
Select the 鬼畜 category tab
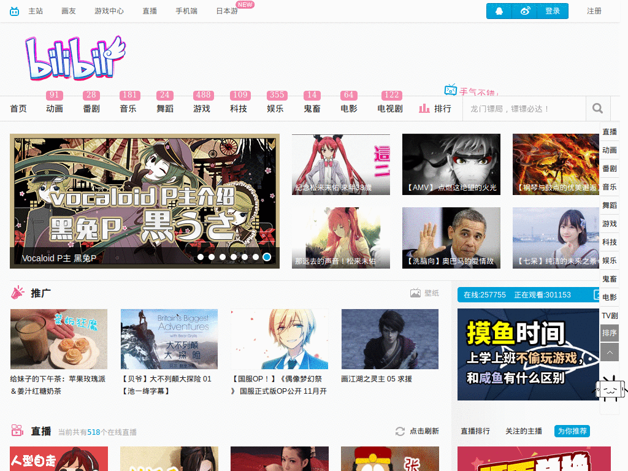312,107
